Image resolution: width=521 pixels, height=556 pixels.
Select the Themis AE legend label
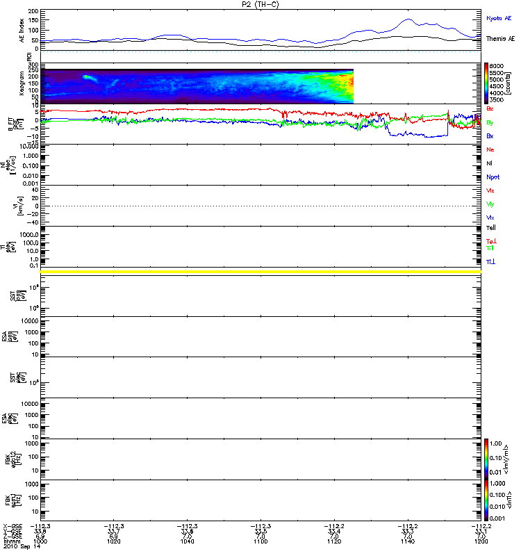click(x=500, y=39)
